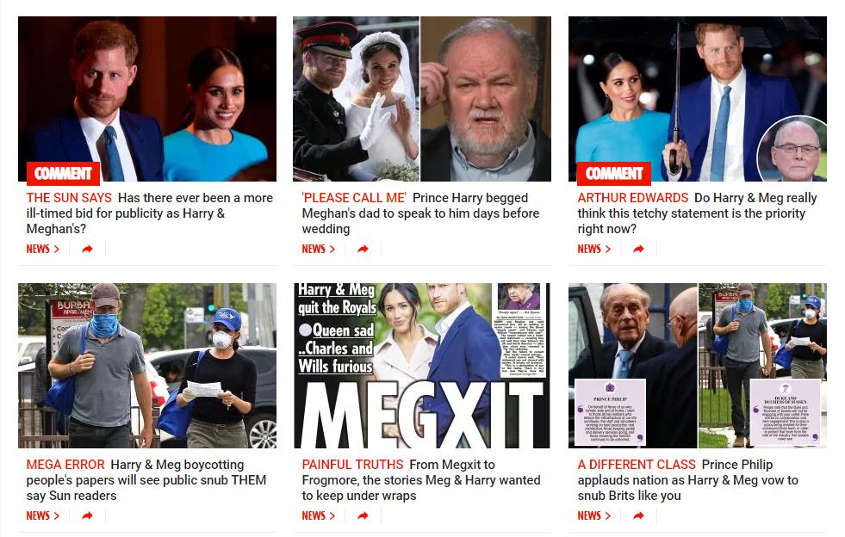Click NEWS tag under 'PLEASE CALL ME' story
Image resolution: width=845 pixels, height=537 pixels.
319,249
